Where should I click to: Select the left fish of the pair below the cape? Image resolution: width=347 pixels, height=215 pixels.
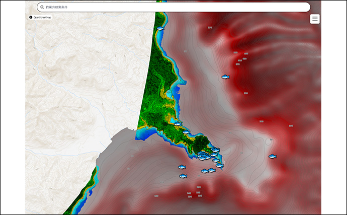(205, 171)
